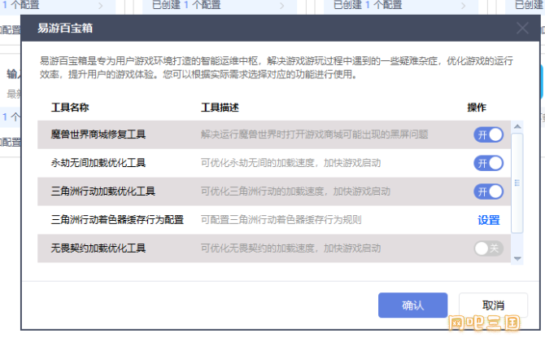This screenshot has height=343, width=545.
Task: Select the 三角洲行动加载优化工具 row name
Action: (x=102, y=191)
